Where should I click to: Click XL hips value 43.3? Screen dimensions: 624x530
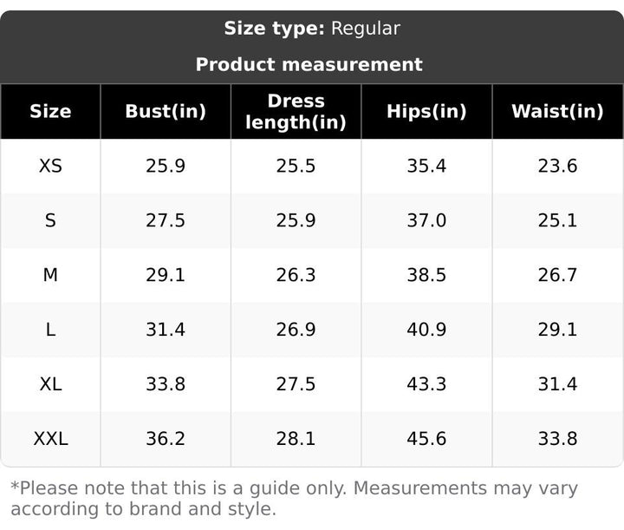point(426,384)
